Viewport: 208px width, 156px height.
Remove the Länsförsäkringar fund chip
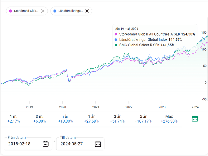[x=87, y=11]
